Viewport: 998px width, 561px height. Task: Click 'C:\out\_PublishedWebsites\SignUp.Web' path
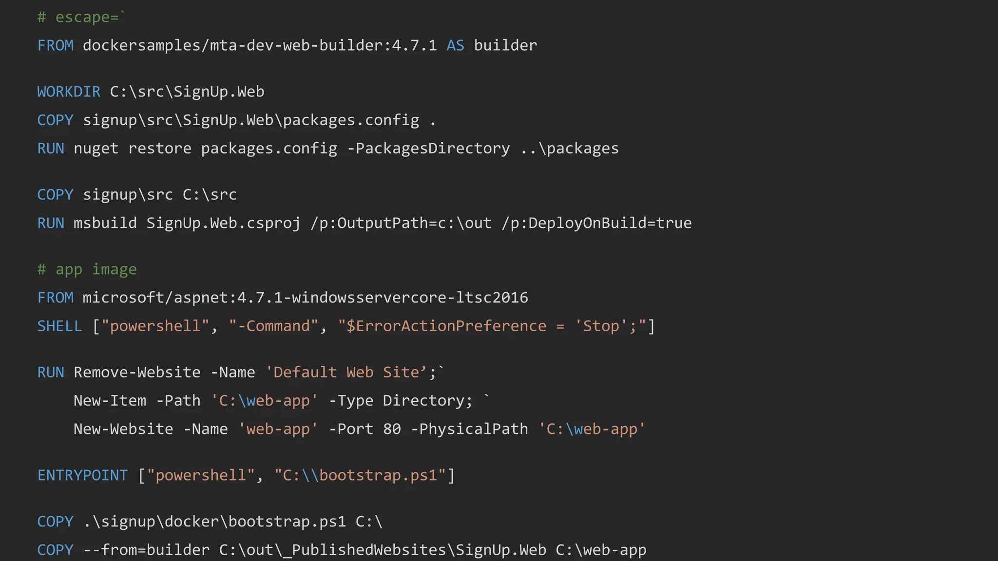[x=383, y=550]
